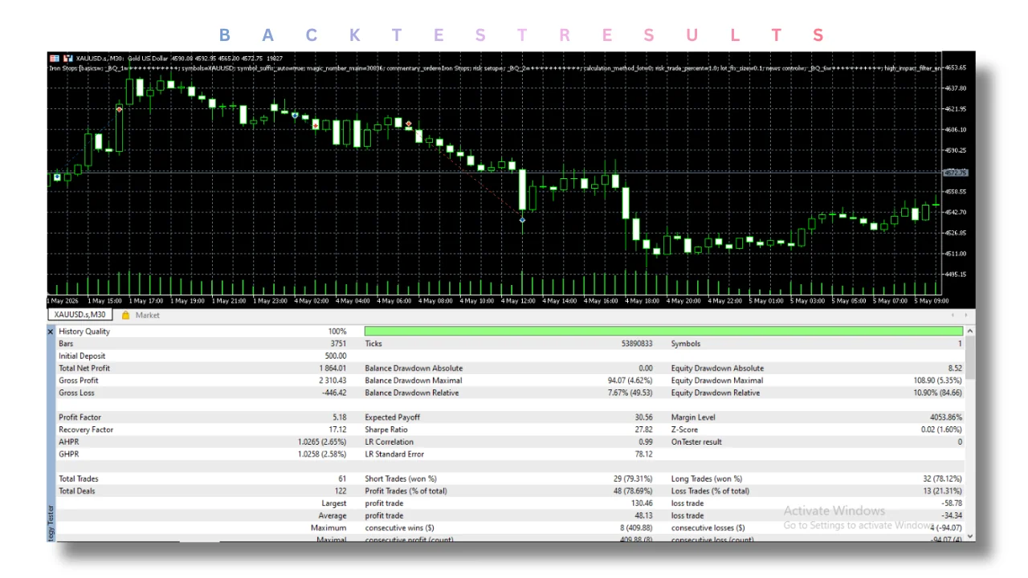The width and height of the screenshot is (1028, 578).
Task: Click the flag icon in chart header
Action: pos(54,59)
